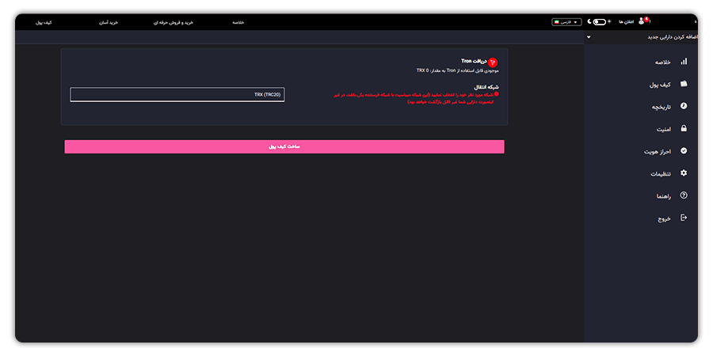713x356 pixels.
Task: Open the خلاصه bar-chart icon in sidebar
Action: 684,62
